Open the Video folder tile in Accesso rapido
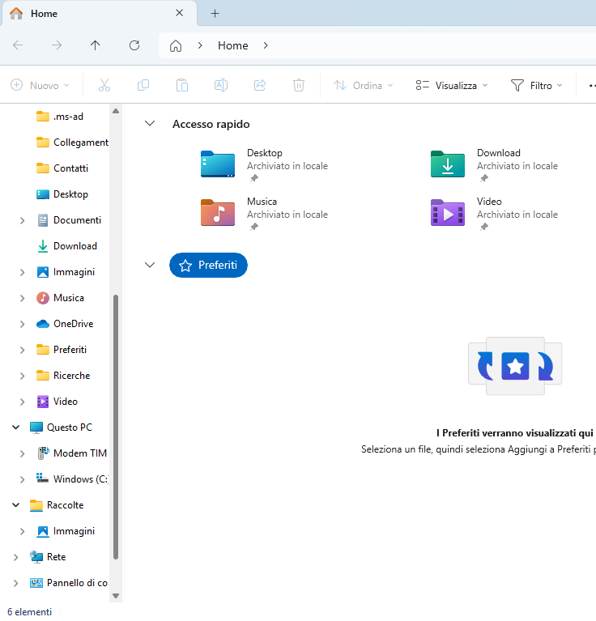Screen dimensions: 596x621 (495, 213)
